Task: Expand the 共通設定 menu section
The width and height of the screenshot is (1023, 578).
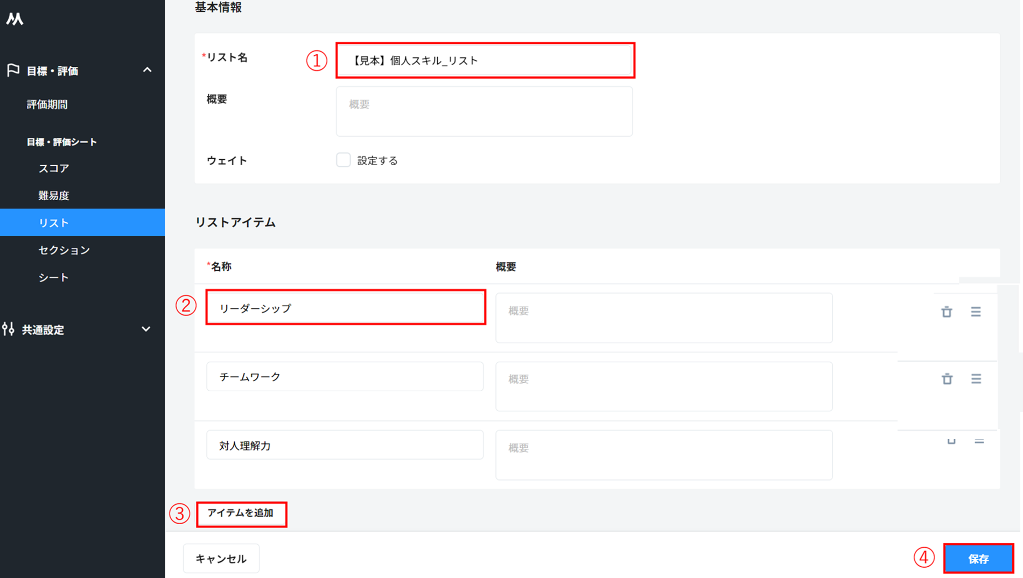Action: tap(146, 329)
